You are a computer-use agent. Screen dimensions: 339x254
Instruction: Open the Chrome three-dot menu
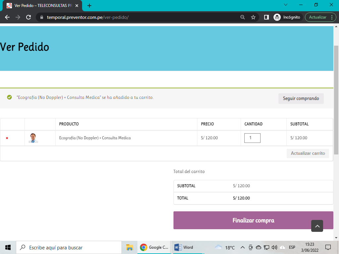point(332,17)
